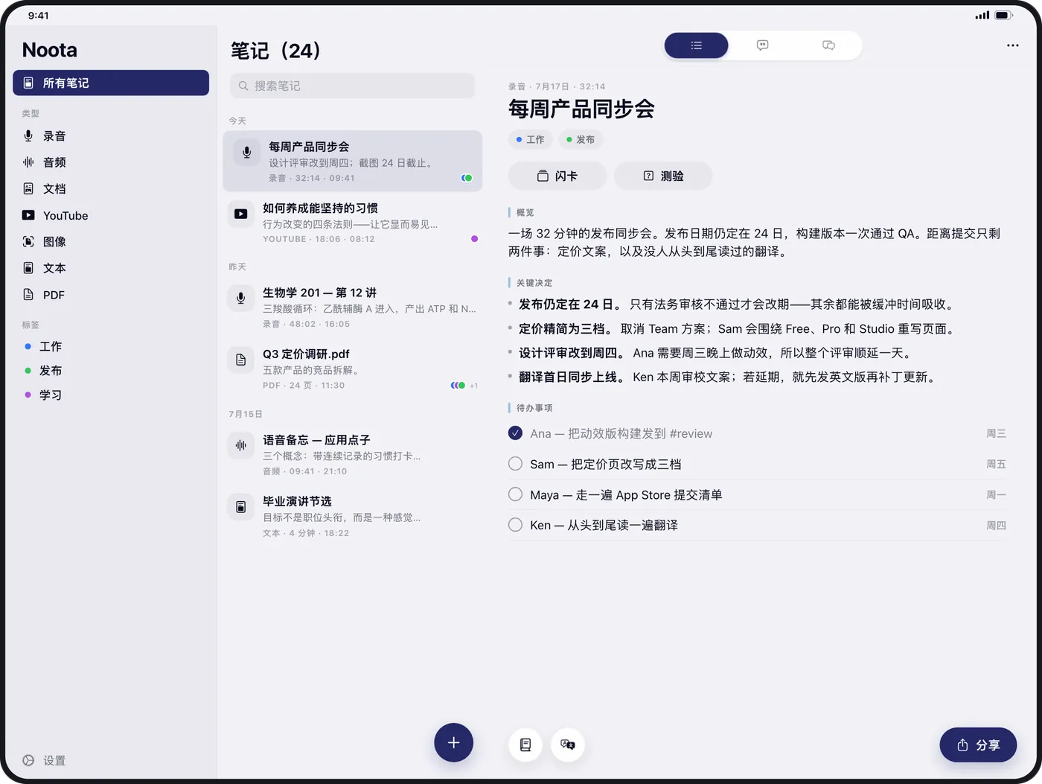The height and width of the screenshot is (784, 1042).
Task: Focus the 搜索笔记 search field
Action: (353, 86)
